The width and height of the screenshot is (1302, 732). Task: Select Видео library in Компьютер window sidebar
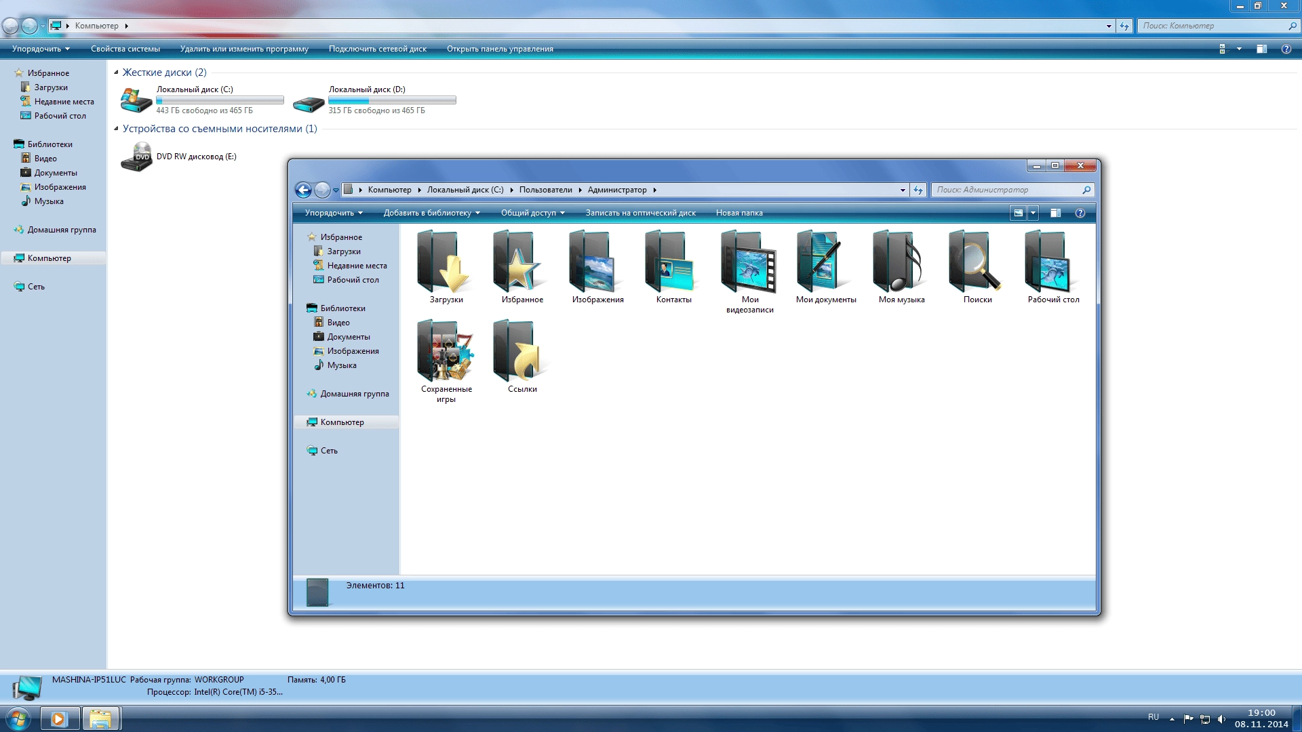tap(45, 159)
